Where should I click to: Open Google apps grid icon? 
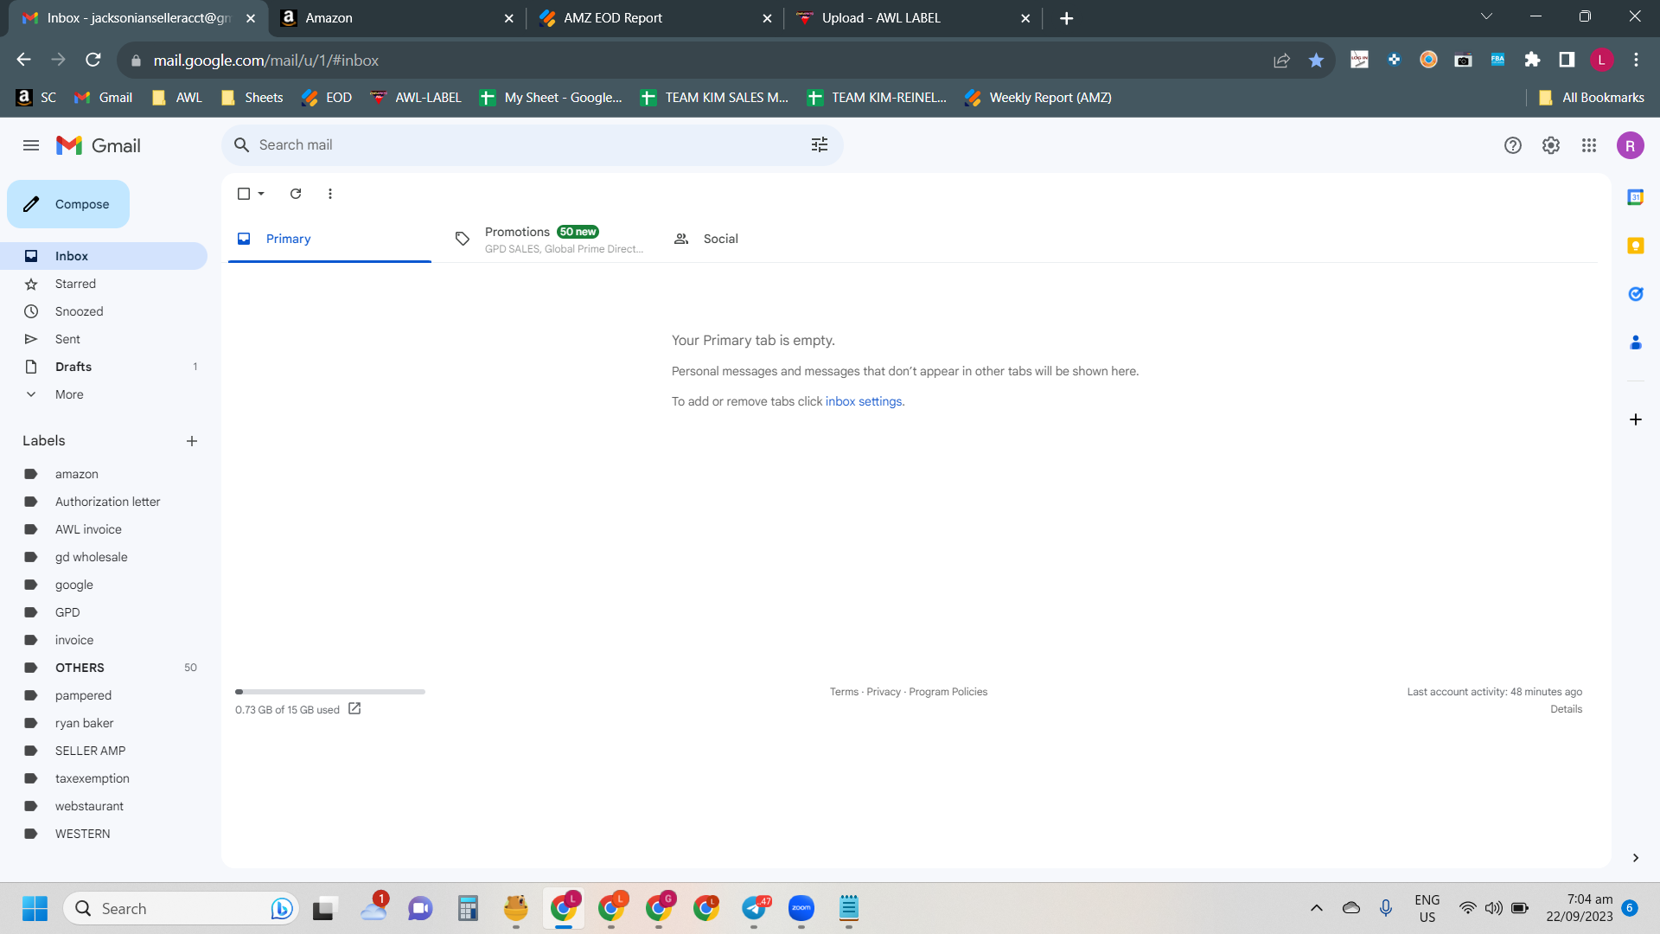(x=1589, y=145)
